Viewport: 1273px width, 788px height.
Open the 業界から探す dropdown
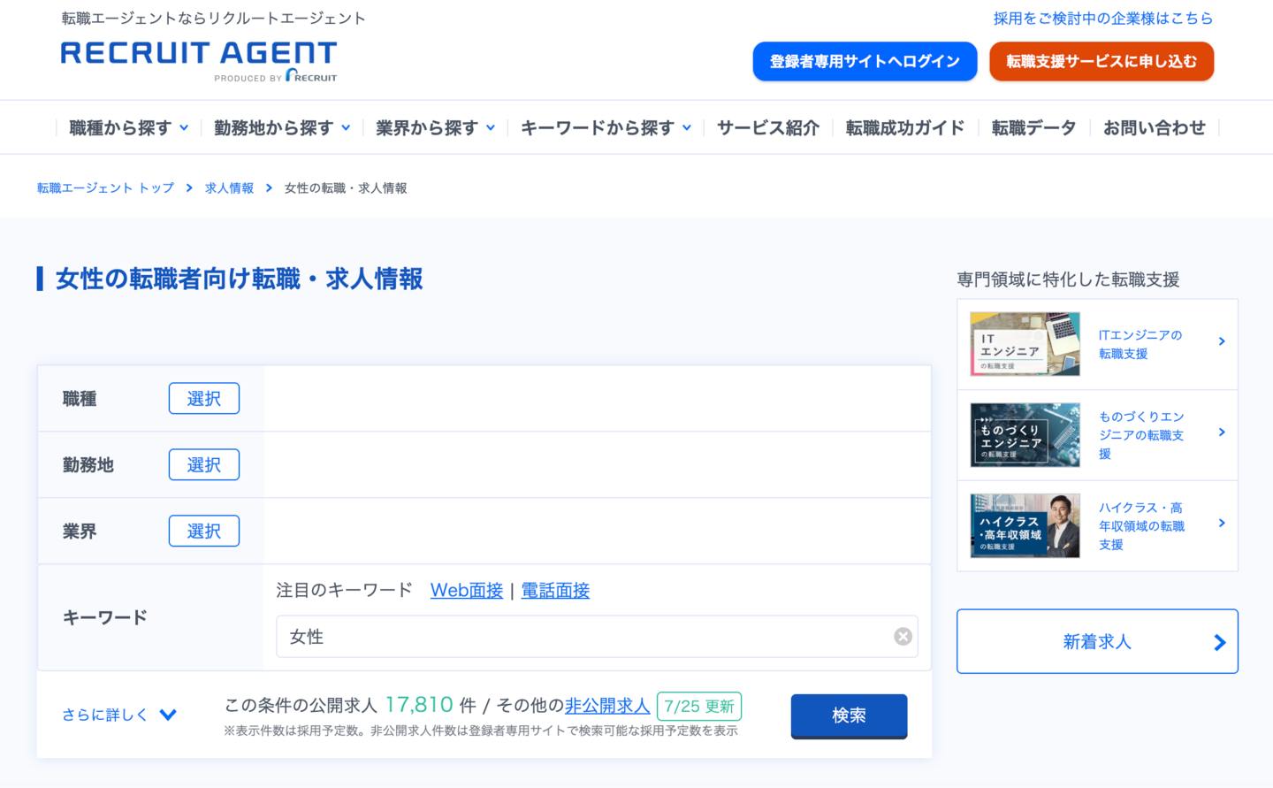coord(434,127)
